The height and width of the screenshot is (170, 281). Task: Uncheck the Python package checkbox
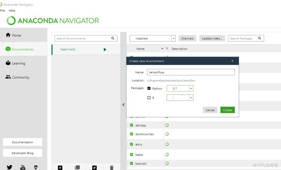(x=149, y=88)
